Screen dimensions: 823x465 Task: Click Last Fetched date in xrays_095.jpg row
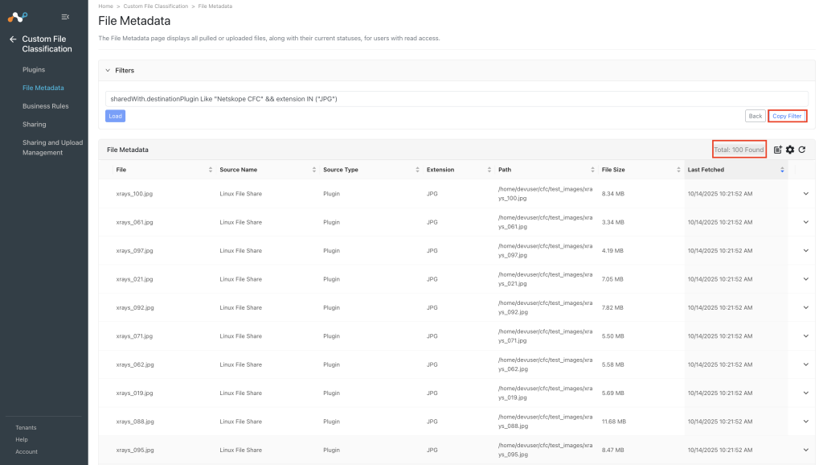pyautogui.click(x=720, y=450)
